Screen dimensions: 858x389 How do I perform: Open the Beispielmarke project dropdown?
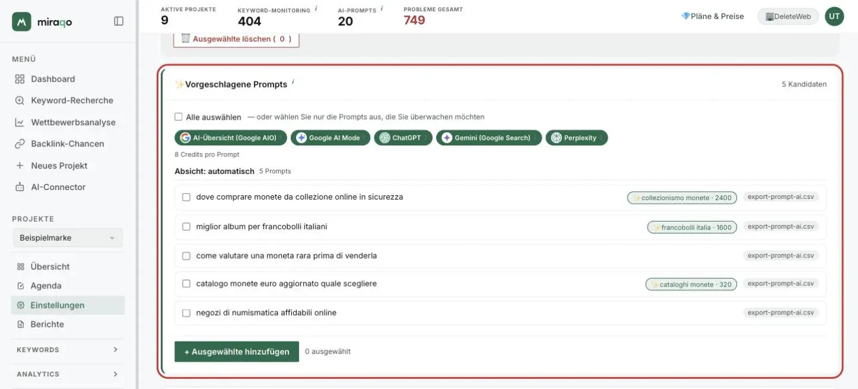pyautogui.click(x=67, y=238)
